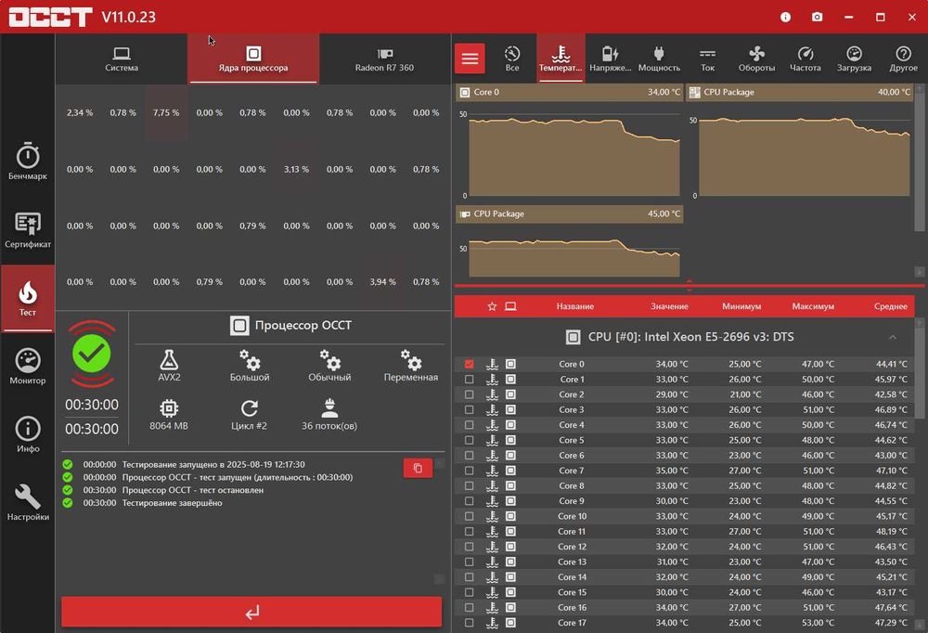Copy test log with clipboard icon
The width and height of the screenshot is (928, 633).
coord(418,468)
